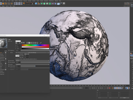Viewport: 133px width, 100px height.
Task: Select the Scale tool in top toolbar
Action: pos(3,4)
